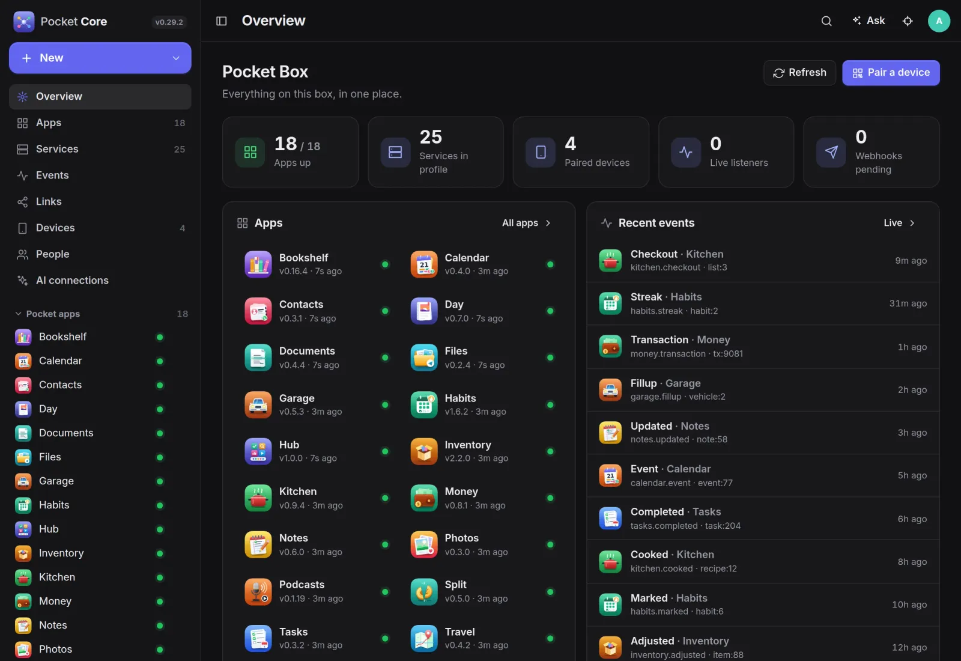Open the Travel app icon in Apps panel
Screen dimensions: 961x661
[x=424, y=638]
